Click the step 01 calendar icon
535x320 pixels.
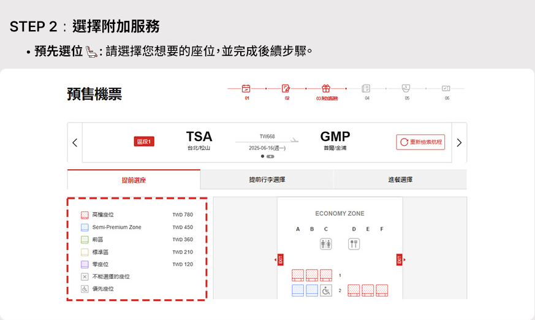(246, 88)
